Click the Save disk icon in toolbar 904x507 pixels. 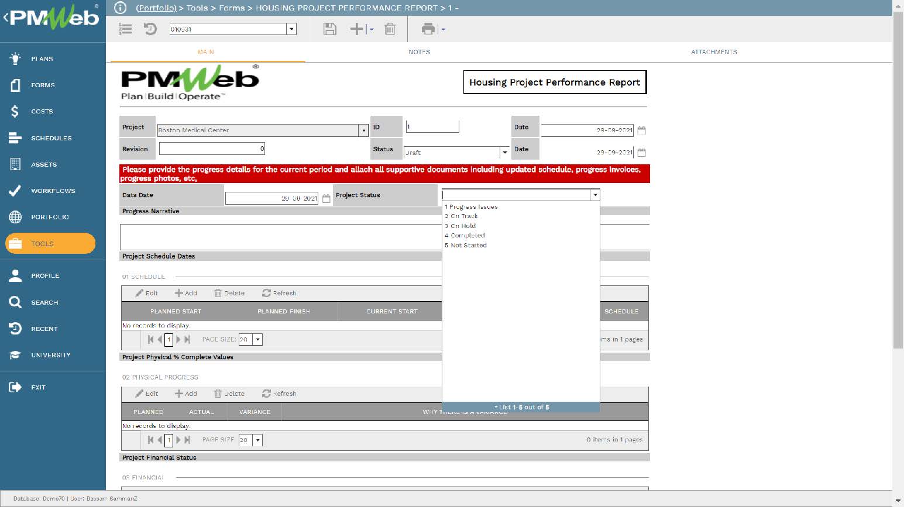tap(330, 29)
